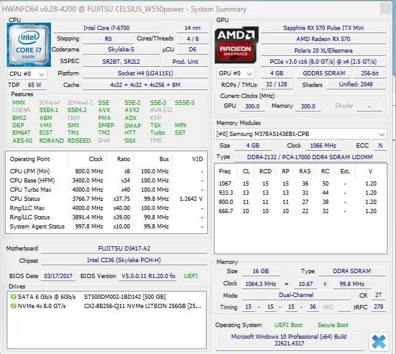396x354 pixels.
Task: Open the CPU #0 selector dropdown
Action: click(x=27, y=74)
